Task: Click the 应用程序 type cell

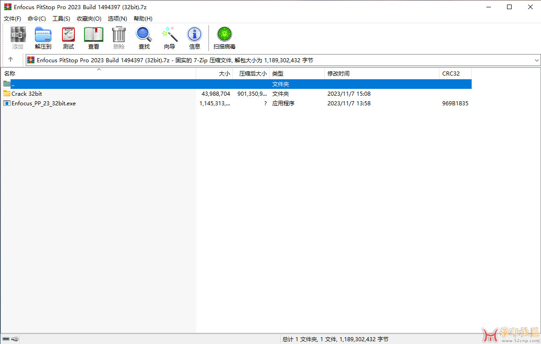Action: tap(283, 103)
